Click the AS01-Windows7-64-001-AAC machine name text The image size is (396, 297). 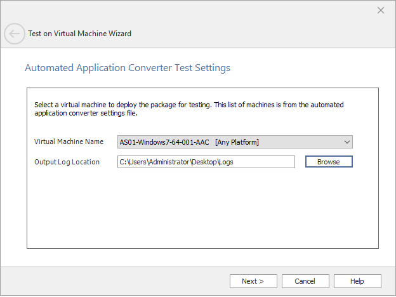coord(164,142)
